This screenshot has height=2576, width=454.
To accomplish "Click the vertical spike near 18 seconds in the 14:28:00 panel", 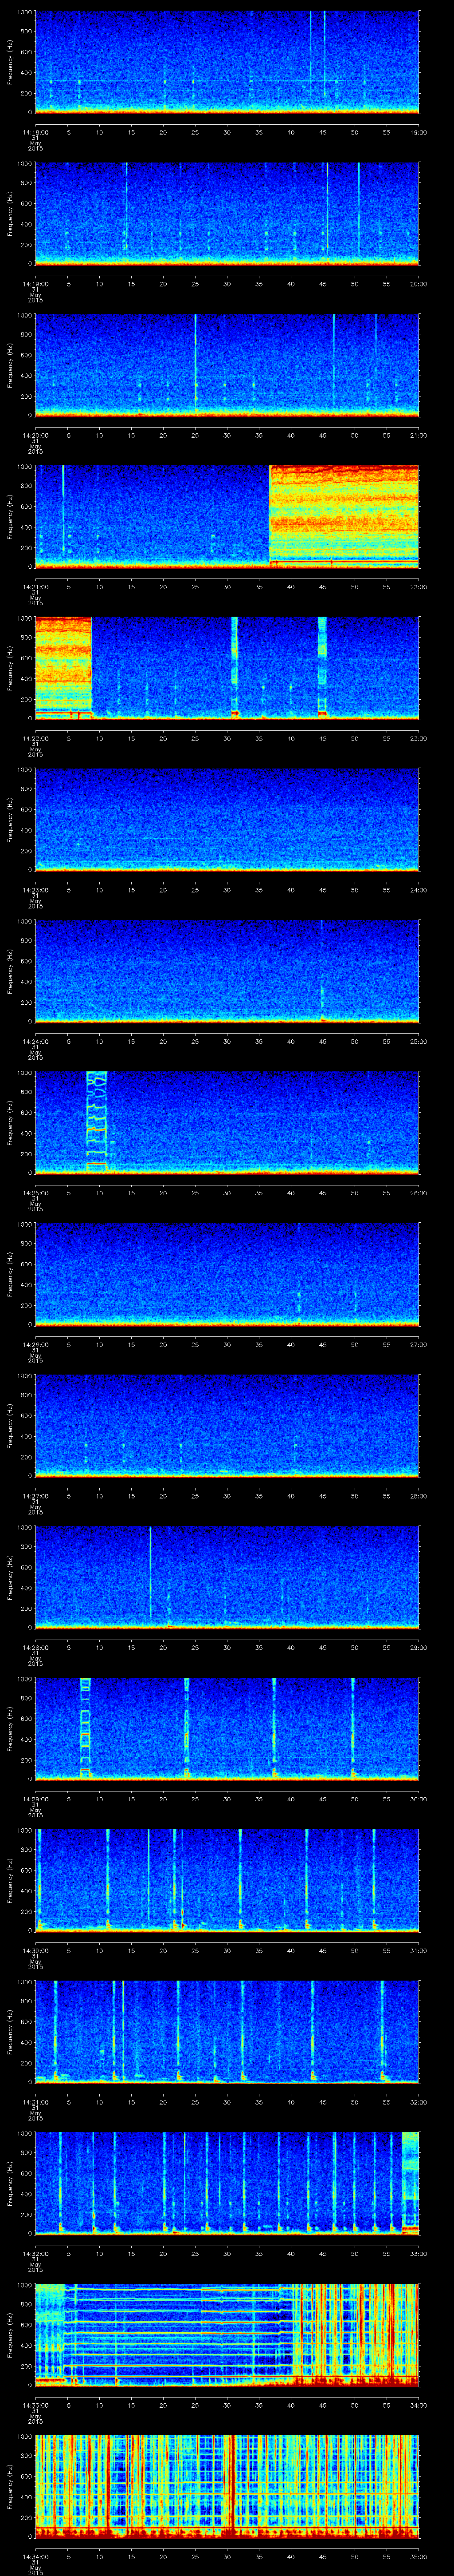I will 151,1572.
